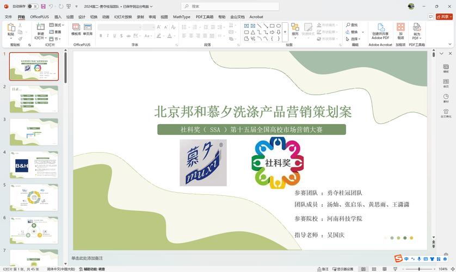Switch to slide sorter view icon
This screenshot has width=456, height=272.
(x=374, y=269)
